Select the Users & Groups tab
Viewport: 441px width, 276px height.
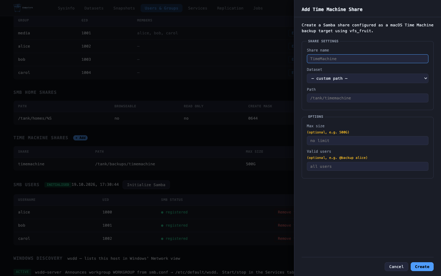[161, 8]
